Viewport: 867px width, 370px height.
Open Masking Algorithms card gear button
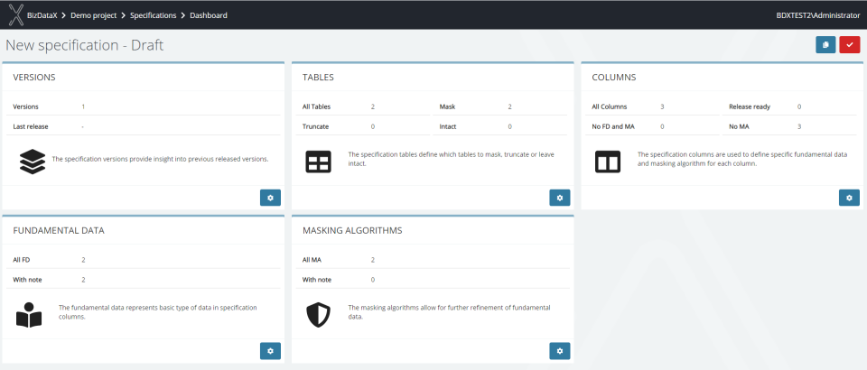click(x=560, y=351)
